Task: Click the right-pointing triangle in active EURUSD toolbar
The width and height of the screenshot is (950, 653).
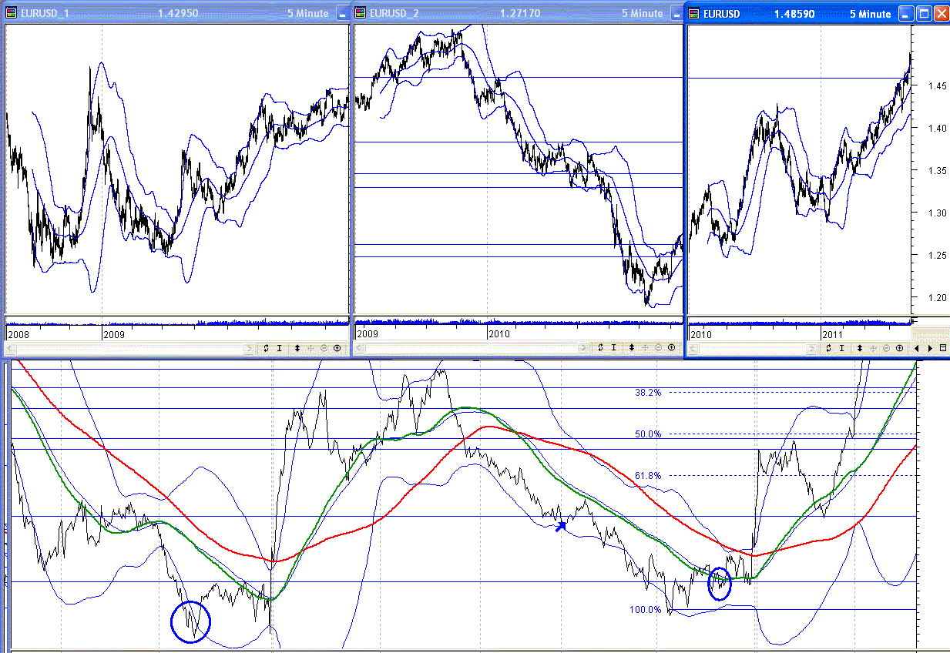Action: pyautogui.click(x=930, y=348)
